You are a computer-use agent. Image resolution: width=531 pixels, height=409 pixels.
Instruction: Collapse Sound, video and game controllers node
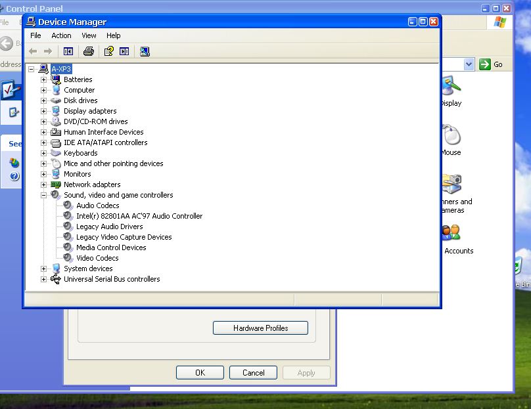coord(43,195)
